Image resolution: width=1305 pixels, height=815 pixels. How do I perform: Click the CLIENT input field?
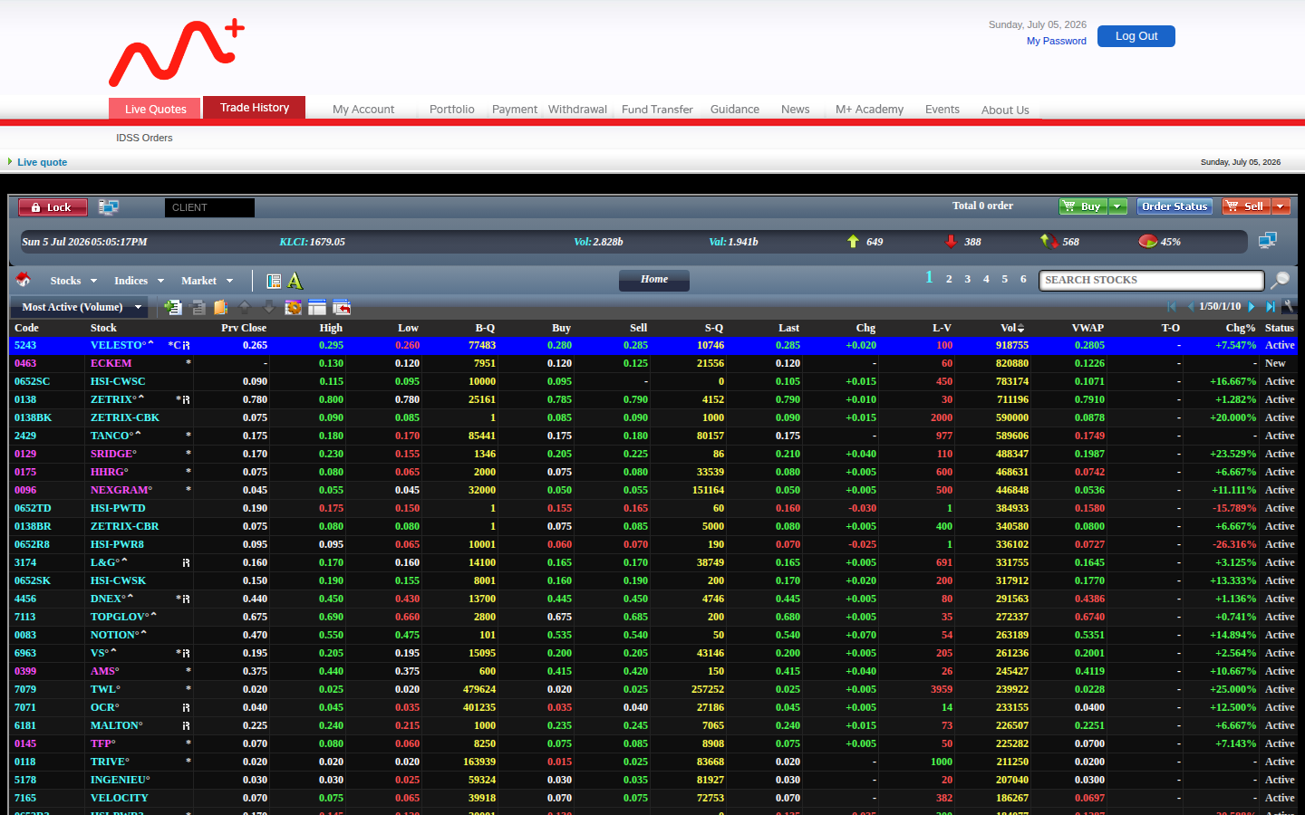click(x=209, y=207)
